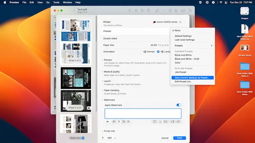Viewport: 255px width, 143px height.
Task: Select the Sheet 2 of 3 thumbnail
Action: [x=76, y=89]
